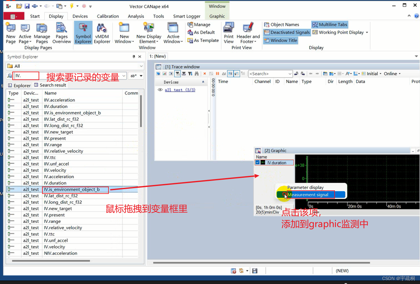Click the help question mark icon
The width and height of the screenshot is (420, 284).
click(x=416, y=16)
